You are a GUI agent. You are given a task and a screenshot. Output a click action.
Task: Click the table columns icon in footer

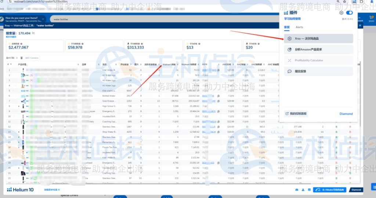(x=309, y=190)
